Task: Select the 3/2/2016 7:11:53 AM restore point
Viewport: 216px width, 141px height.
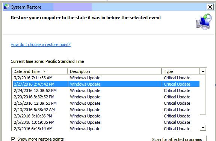Action: (x=106, y=78)
